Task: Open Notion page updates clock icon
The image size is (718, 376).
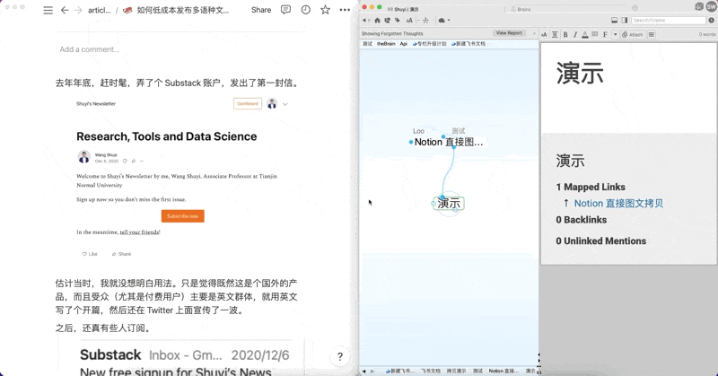Action: (305, 10)
